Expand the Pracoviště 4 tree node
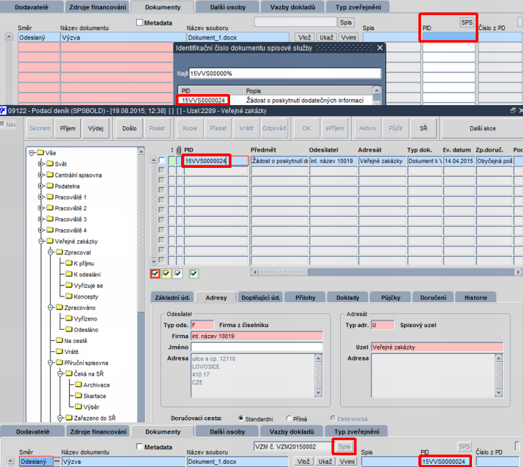The width and height of the screenshot is (523, 467). point(41,230)
